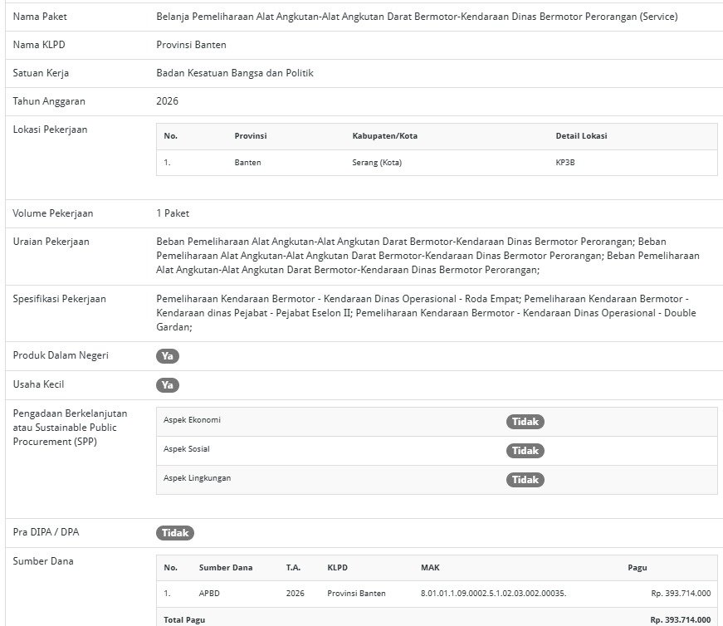Click the Tahun Anggaran value 2026

click(x=167, y=101)
